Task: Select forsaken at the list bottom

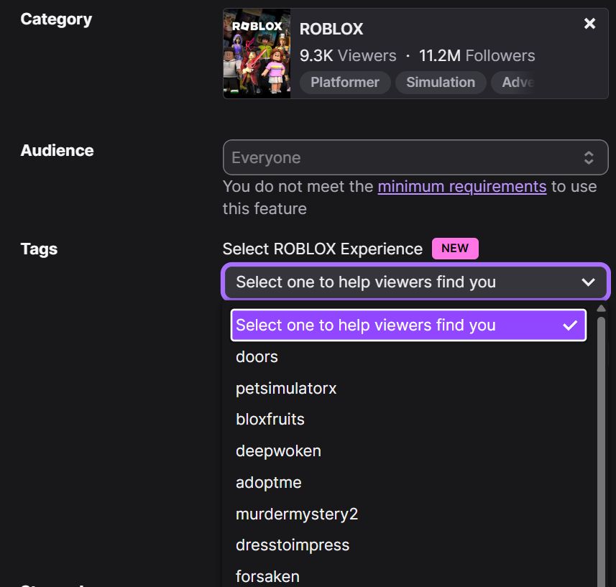Action: point(267,576)
